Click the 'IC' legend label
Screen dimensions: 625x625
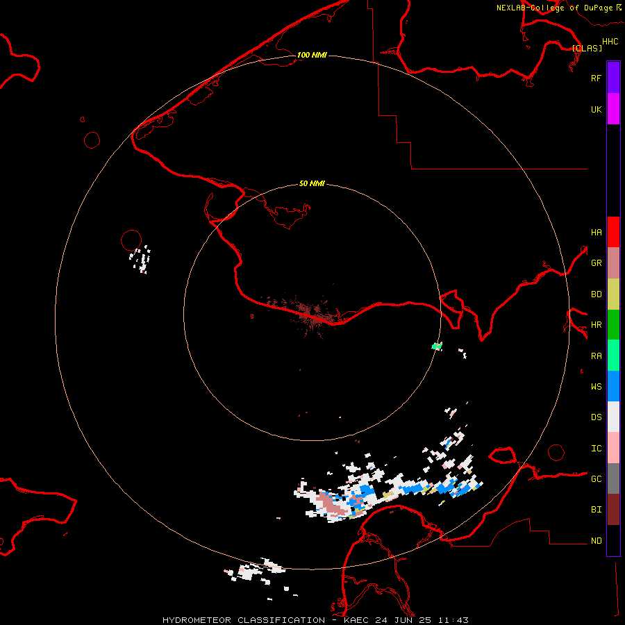click(596, 448)
